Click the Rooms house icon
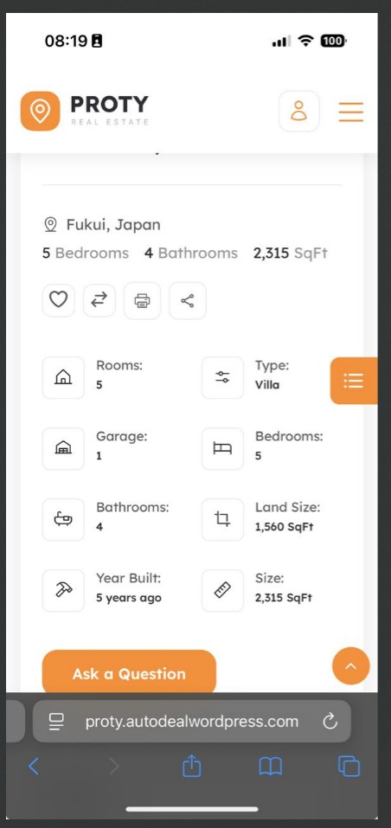The width and height of the screenshot is (391, 828). (x=63, y=377)
